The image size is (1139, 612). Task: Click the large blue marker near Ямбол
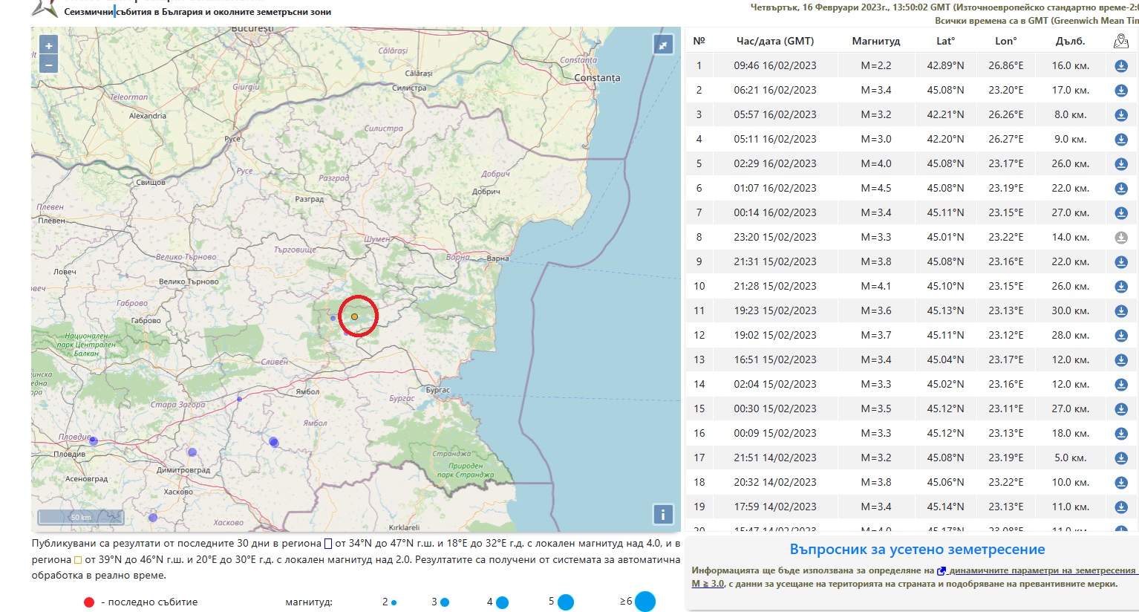tap(274, 442)
